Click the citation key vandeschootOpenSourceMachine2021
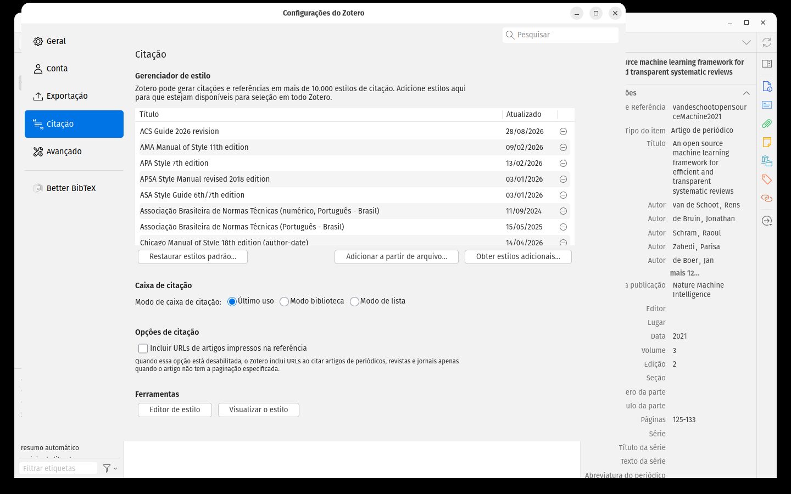791x494 pixels. pos(710,112)
